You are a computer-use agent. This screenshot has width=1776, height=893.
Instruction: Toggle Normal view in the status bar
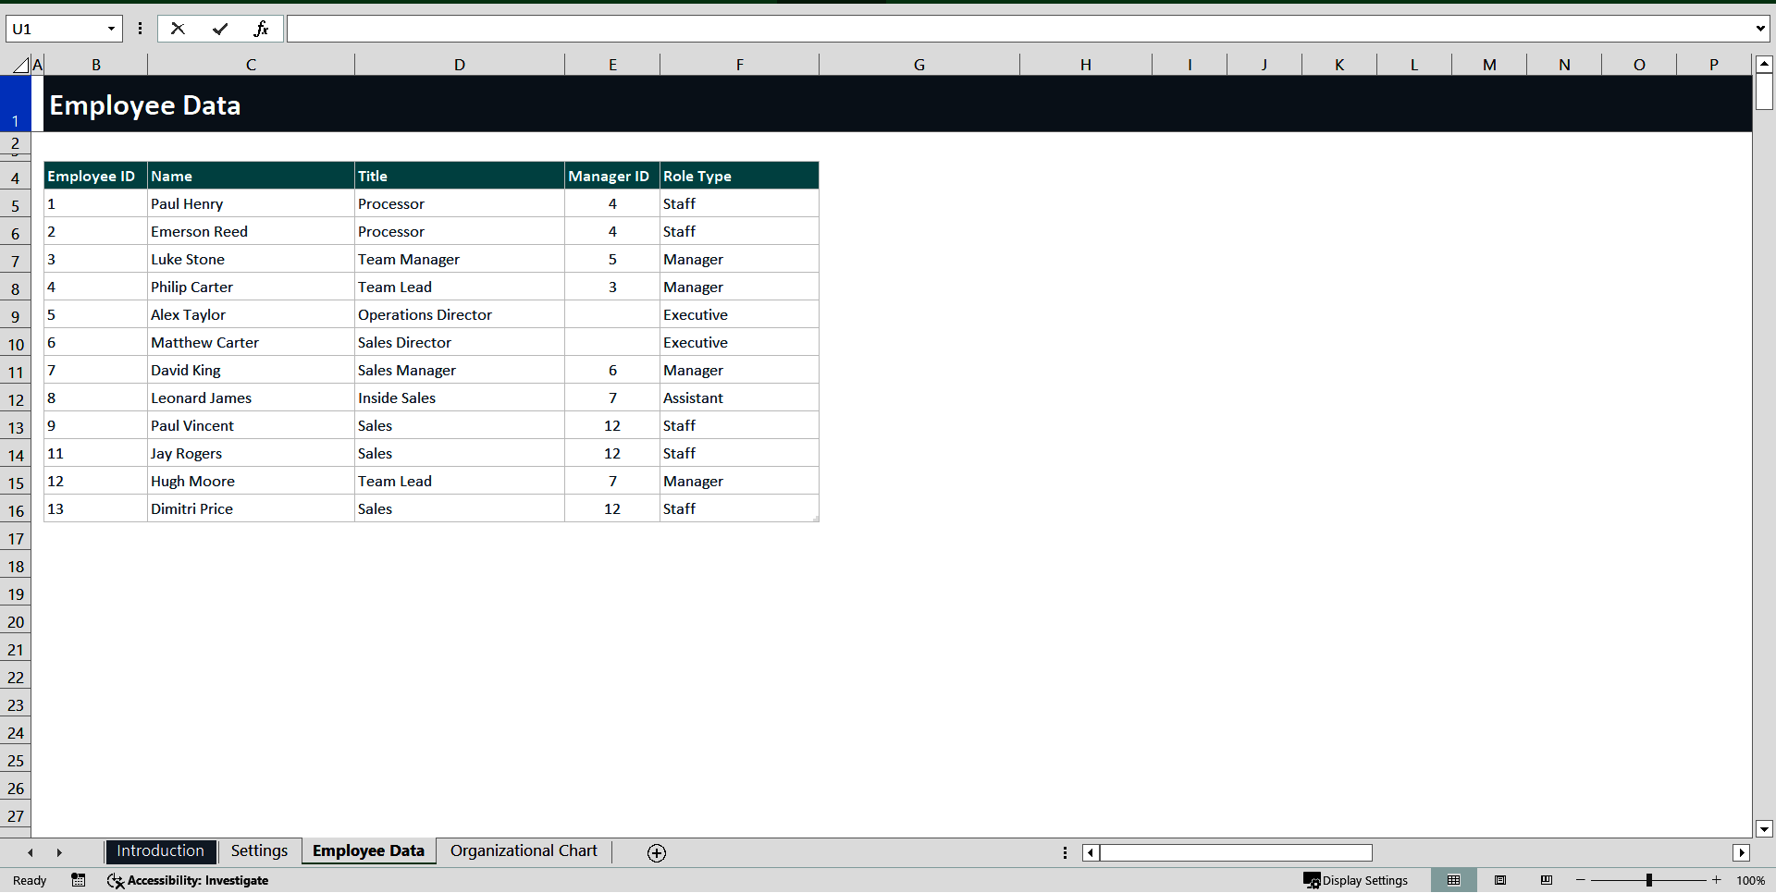click(1454, 880)
